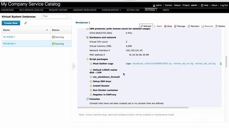Open the Self-Service Catalog tab

tap(31, 10)
